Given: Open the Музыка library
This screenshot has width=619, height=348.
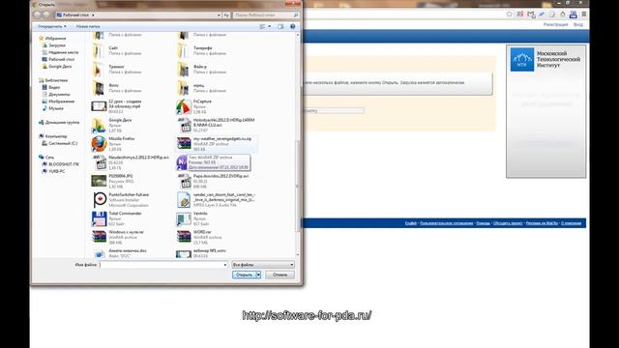Looking at the screenshot, I should coord(52,108).
